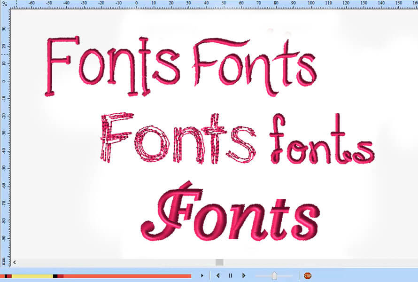The width and height of the screenshot is (418, 282).
Task: Click the playback speed slider thumb
Action: (275, 275)
